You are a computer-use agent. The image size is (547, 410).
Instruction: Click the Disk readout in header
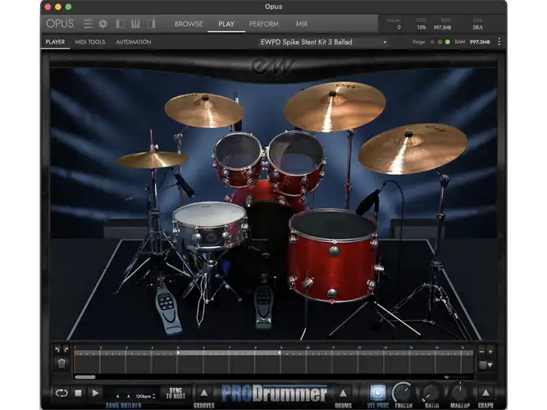477,24
